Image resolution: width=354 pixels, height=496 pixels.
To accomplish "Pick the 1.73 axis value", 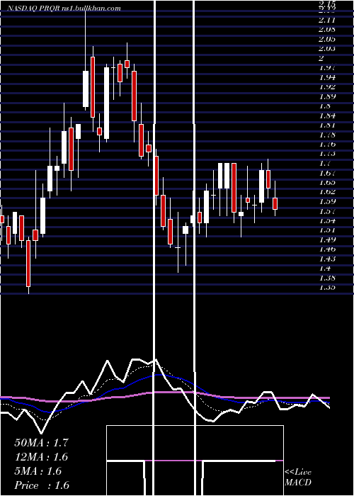I will tap(327, 154).
